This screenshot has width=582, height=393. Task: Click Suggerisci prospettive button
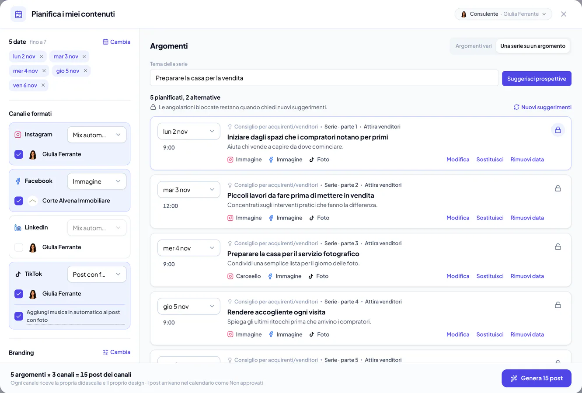tap(537, 79)
